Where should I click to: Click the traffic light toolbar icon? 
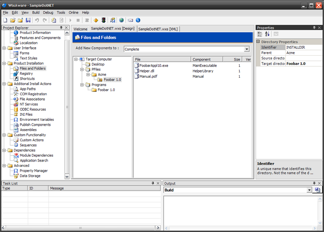pos(104,20)
